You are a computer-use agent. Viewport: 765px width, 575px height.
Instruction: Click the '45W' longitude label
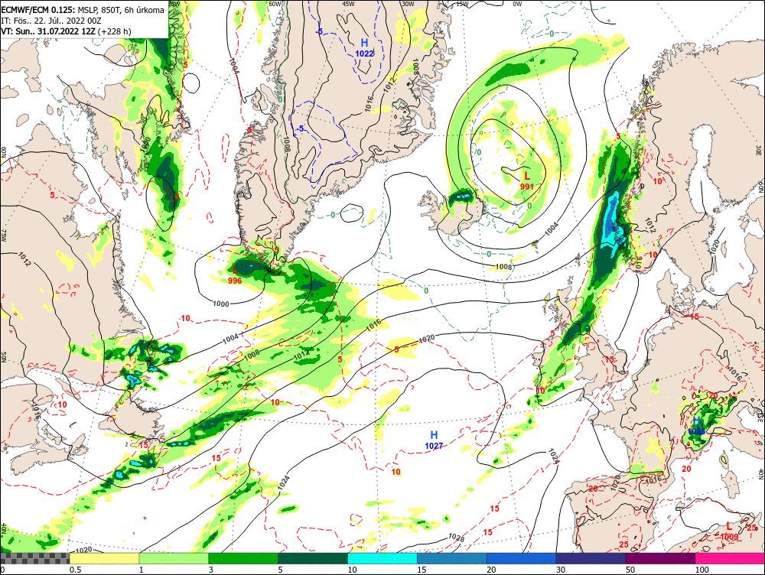(348, 4)
